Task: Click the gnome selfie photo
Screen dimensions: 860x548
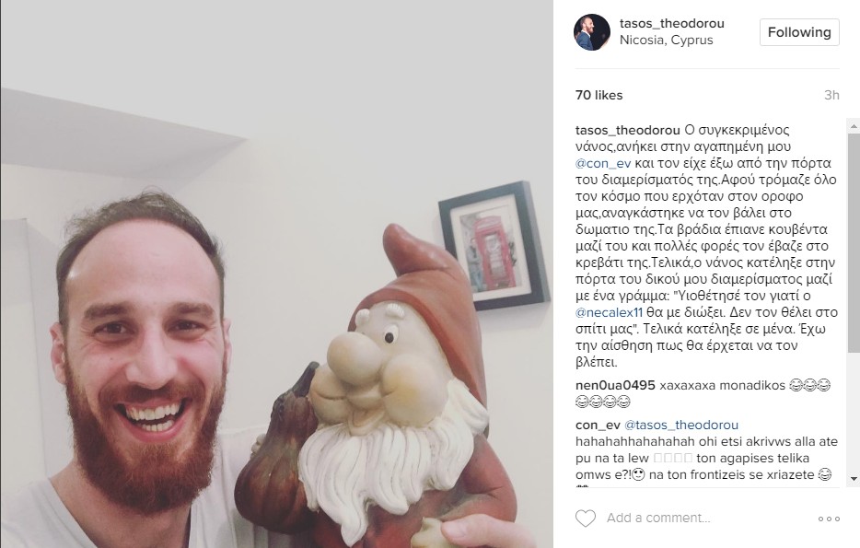Action: coord(276,274)
